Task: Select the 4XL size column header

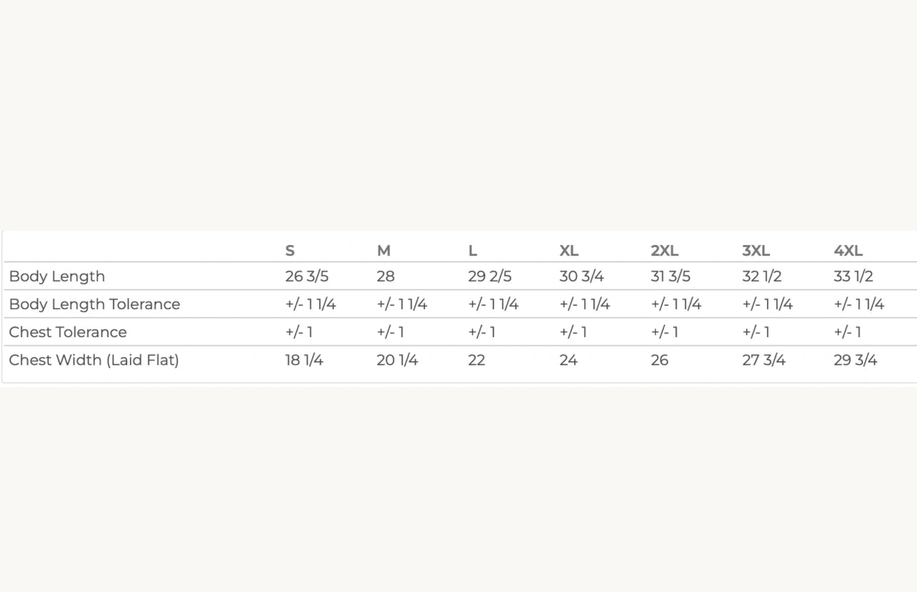Action: [x=848, y=251]
